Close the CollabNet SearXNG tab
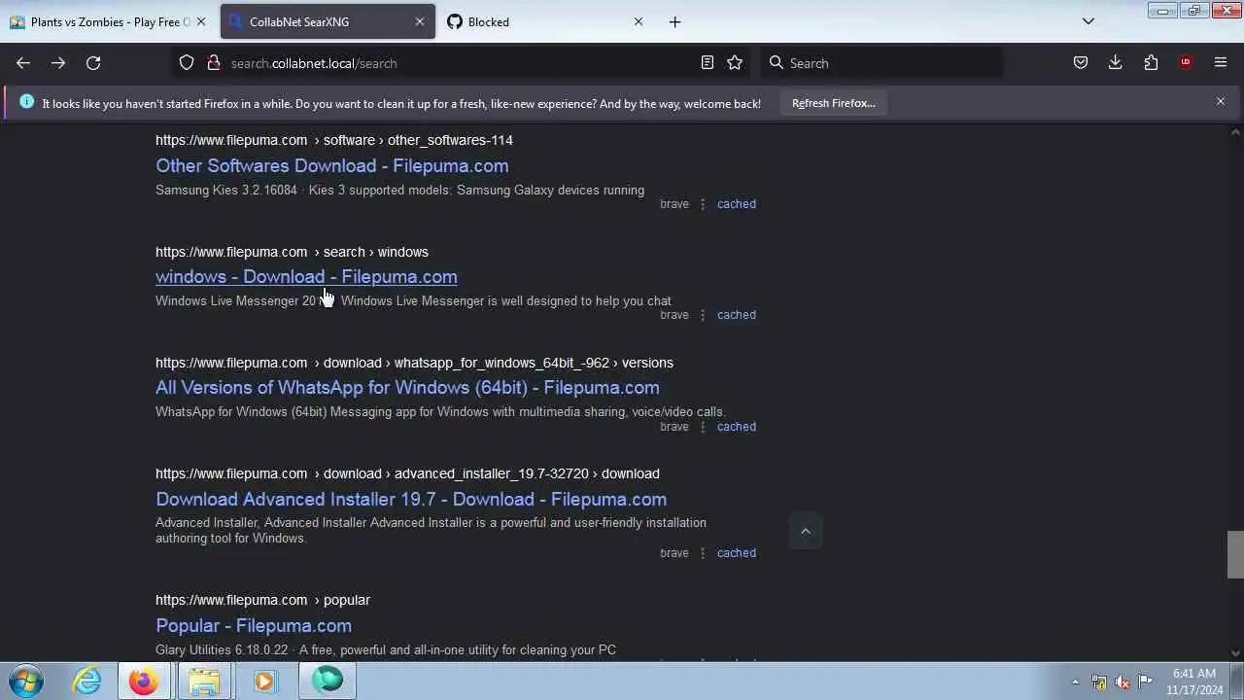Image resolution: width=1244 pixels, height=700 pixels. click(420, 21)
